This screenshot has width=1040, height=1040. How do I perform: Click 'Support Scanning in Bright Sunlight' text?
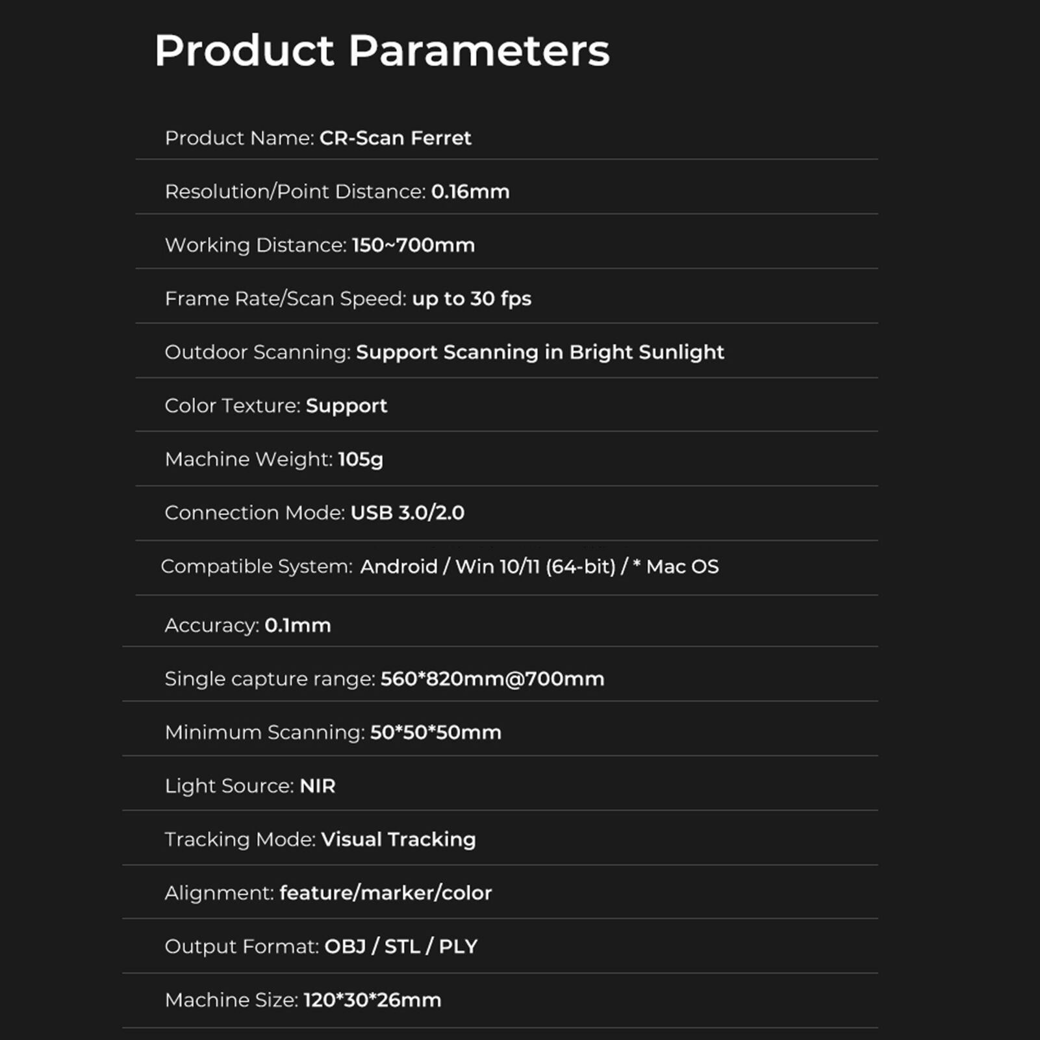click(540, 352)
